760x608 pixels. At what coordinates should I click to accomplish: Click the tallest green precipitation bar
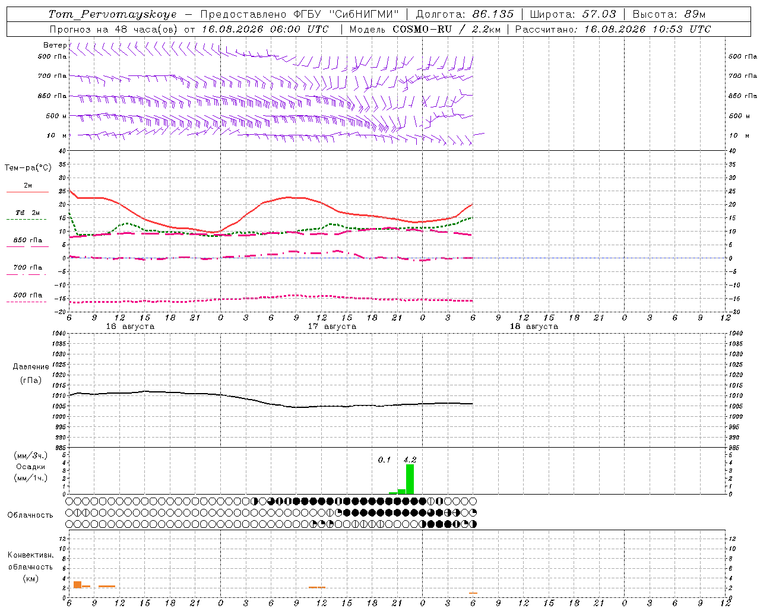coord(410,479)
